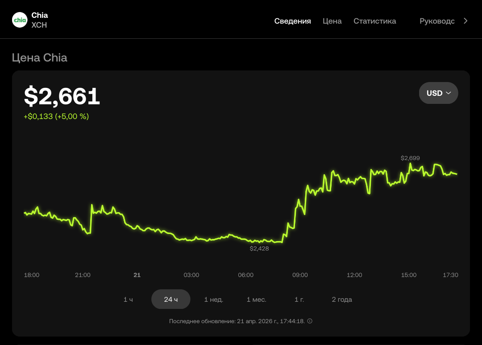Open the USD currency dropdown
The width and height of the screenshot is (482, 345).
(x=438, y=93)
